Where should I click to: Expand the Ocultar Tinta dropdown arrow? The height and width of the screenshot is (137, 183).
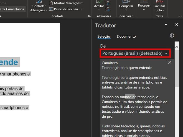coord(164,10)
